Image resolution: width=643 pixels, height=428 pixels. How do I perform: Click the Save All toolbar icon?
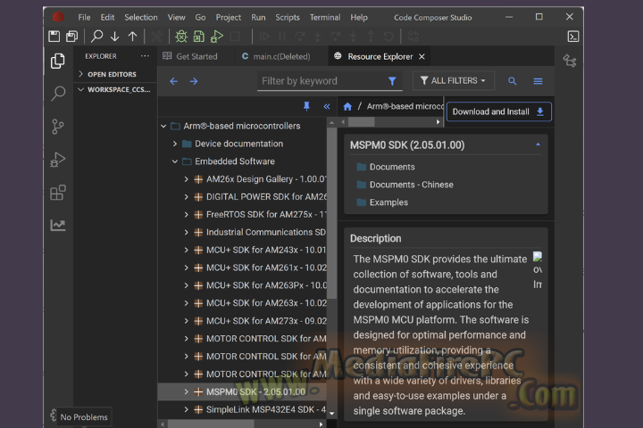(72, 37)
